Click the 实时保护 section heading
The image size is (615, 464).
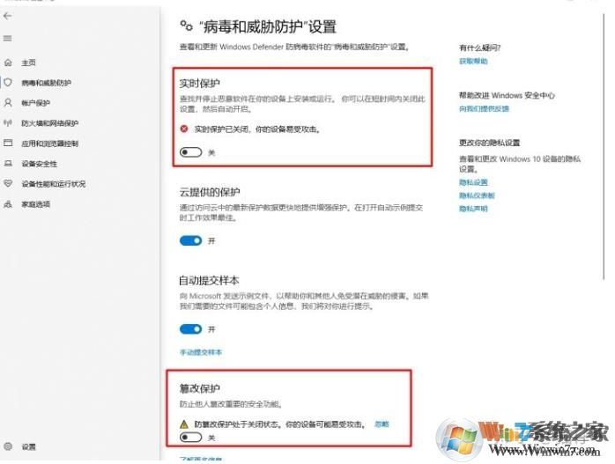point(200,84)
